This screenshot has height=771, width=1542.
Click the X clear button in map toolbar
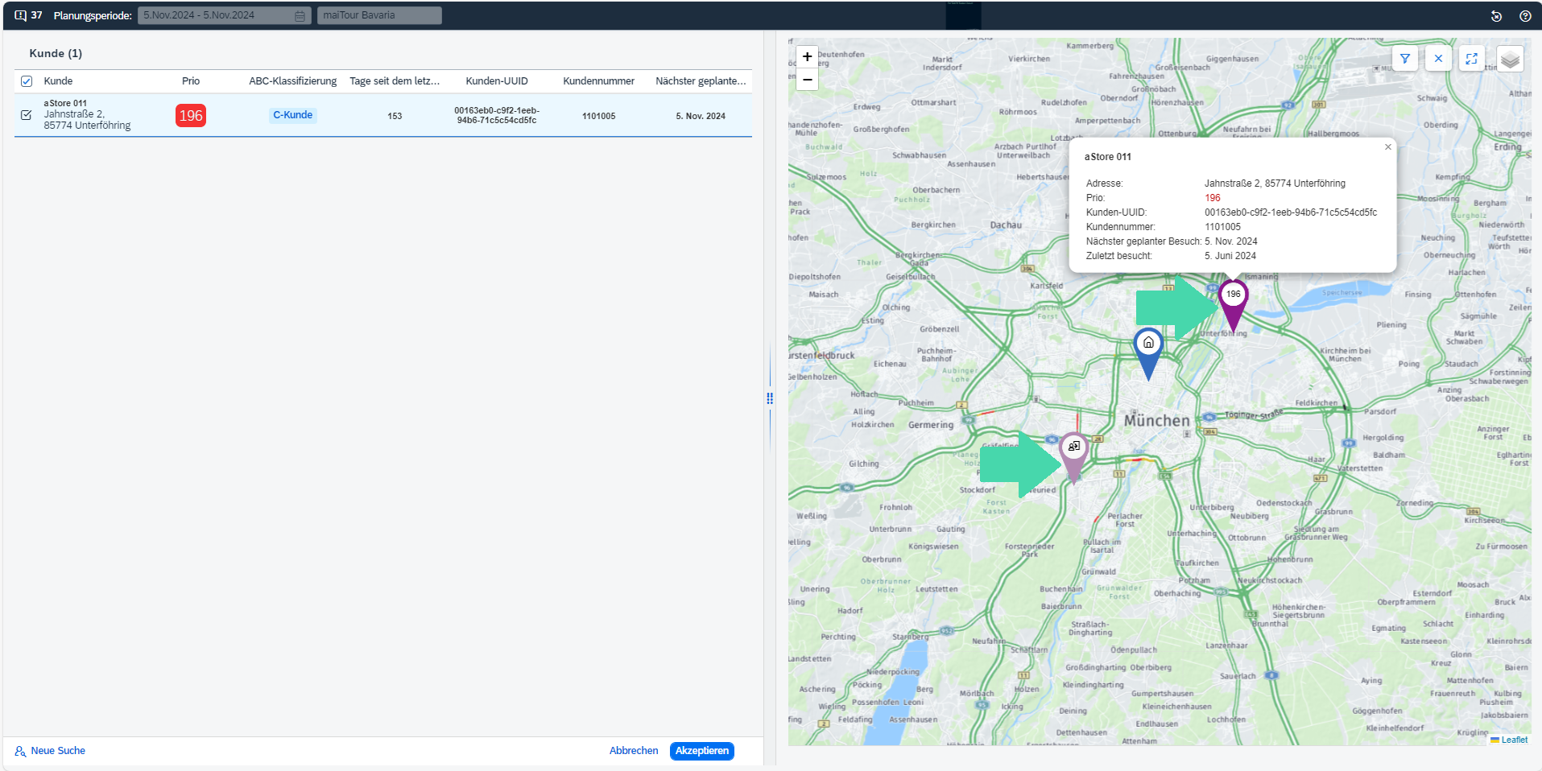1438,59
